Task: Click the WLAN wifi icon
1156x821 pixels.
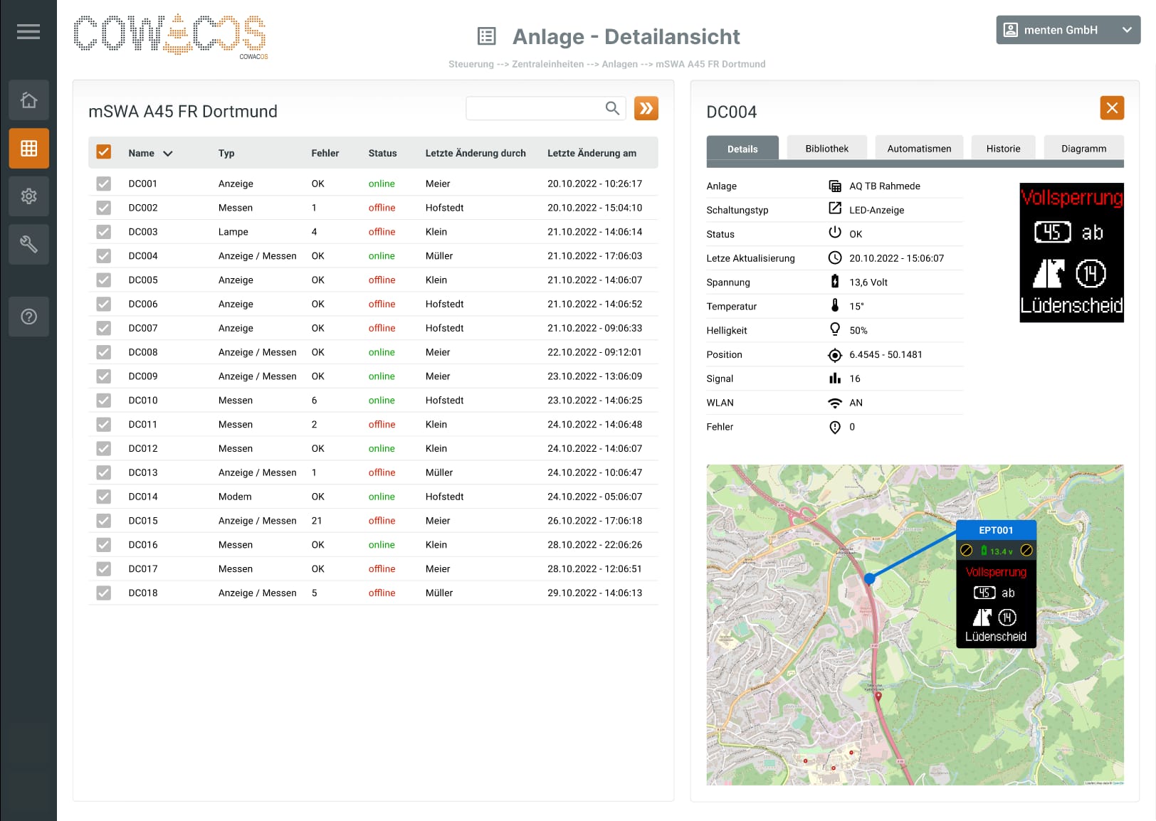Action: [835, 403]
